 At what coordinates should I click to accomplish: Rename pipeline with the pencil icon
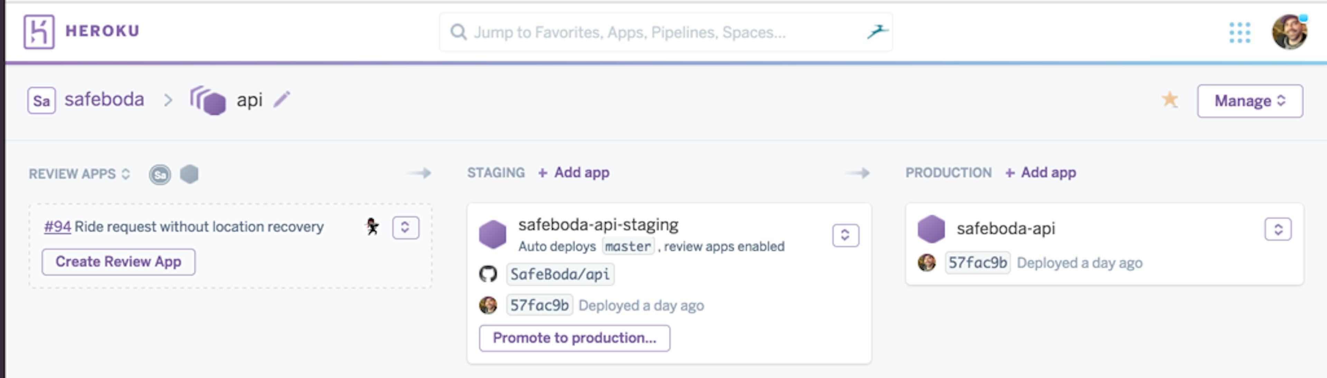click(x=282, y=99)
